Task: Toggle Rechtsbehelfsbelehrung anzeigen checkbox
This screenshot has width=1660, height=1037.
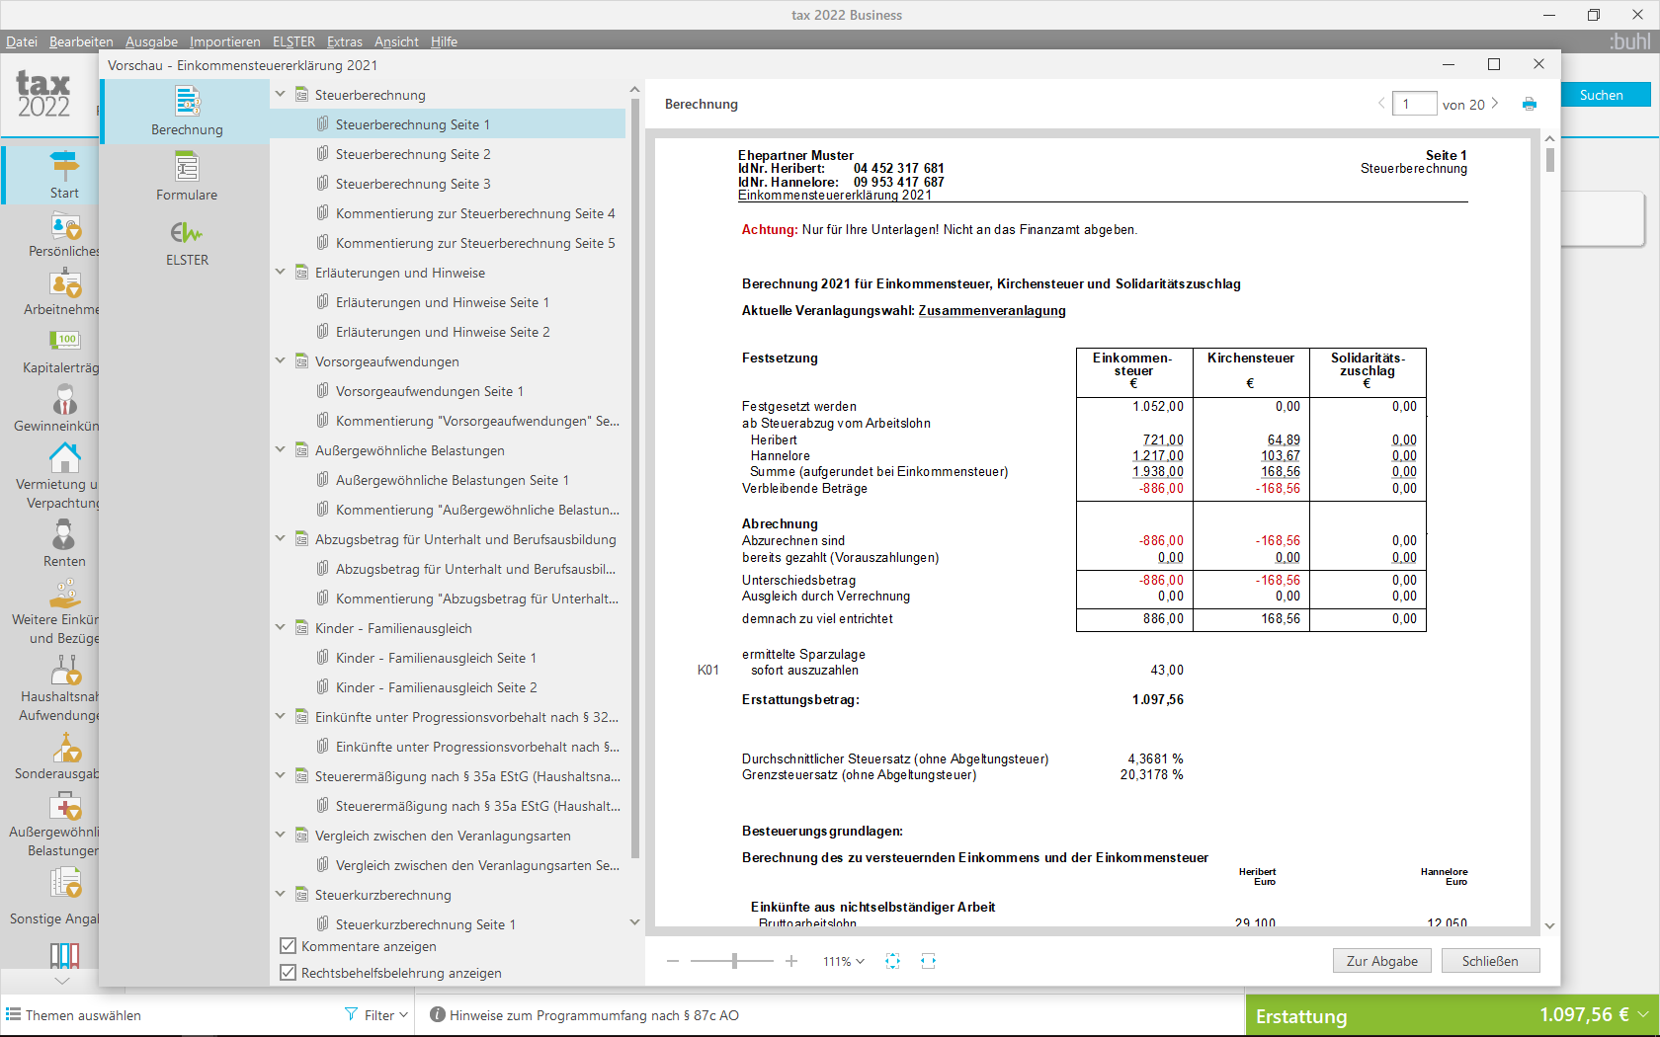Action: pyautogui.click(x=289, y=973)
